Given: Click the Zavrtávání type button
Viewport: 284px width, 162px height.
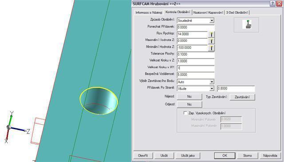Looking at the screenshot, I should click(242, 97).
